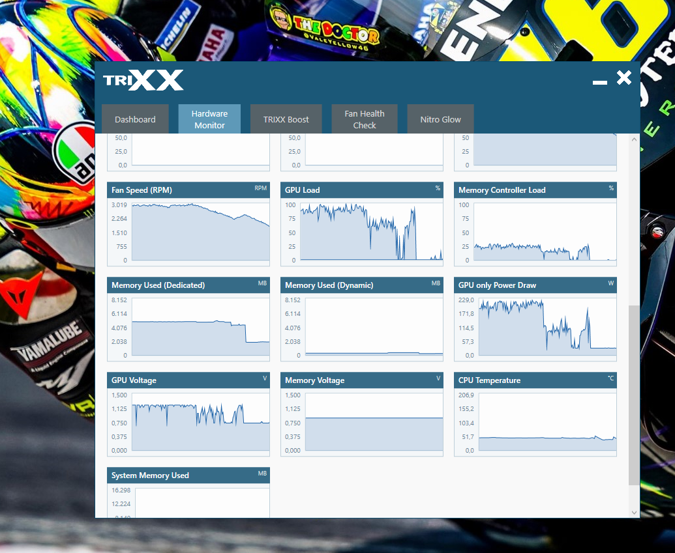Click the TRIXX logo
This screenshot has width=675, height=553.
point(143,80)
